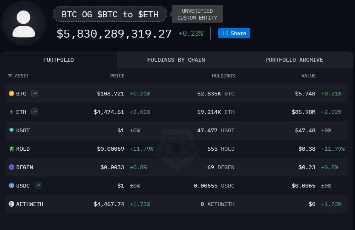Click the blue USDC coin icon
The width and height of the screenshot is (355, 230).
(x=11, y=186)
